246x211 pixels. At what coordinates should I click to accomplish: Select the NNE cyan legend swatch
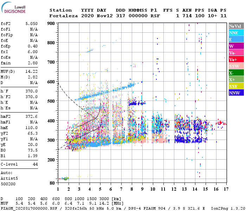[236, 33]
